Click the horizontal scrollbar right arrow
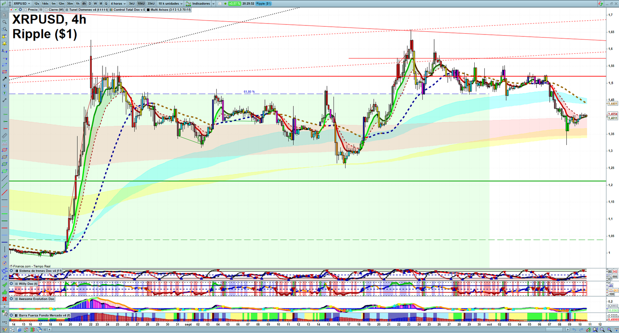Viewport: 619px width, 333px height. tap(568, 330)
